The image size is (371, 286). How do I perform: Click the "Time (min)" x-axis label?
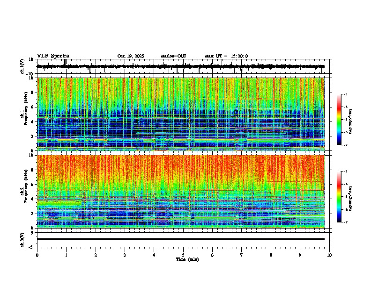click(187, 259)
